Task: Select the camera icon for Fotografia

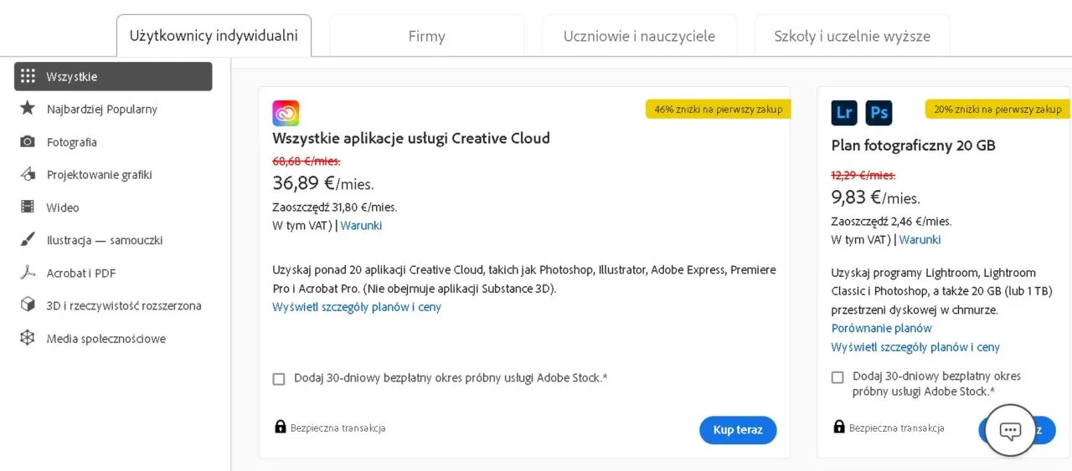Action: (28, 141)
